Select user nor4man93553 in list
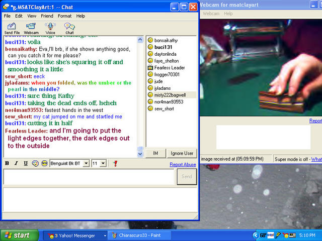Viewport: 322px width, 241px height. coord(169,102)
